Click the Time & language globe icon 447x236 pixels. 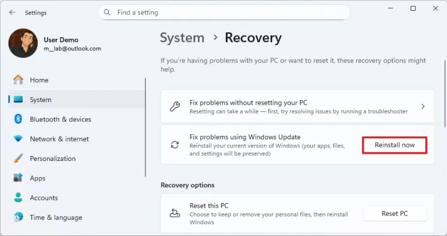point(18,217)
